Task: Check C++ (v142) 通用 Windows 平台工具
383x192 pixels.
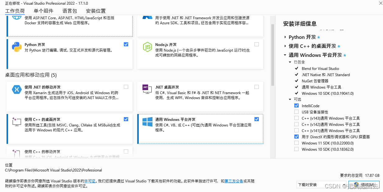Action: click(x=297, y=124)
